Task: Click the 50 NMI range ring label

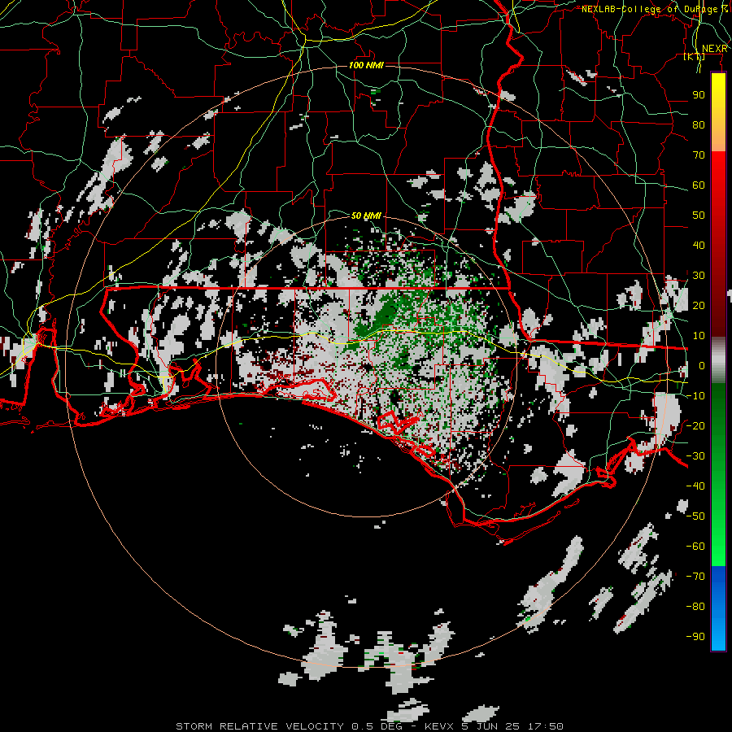Action: [366, 216]
